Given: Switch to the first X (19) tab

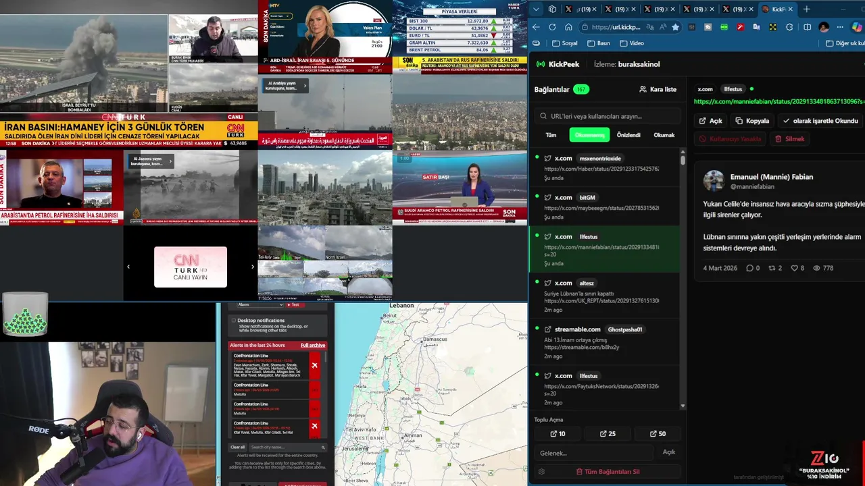Looking at the screenshot, I should [x=580, y=9].
